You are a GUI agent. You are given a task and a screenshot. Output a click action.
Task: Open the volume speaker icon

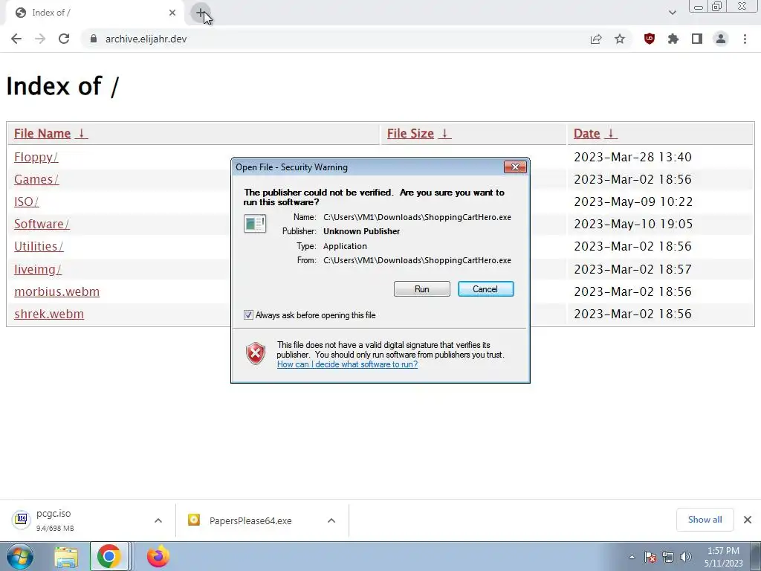(686, 557)
